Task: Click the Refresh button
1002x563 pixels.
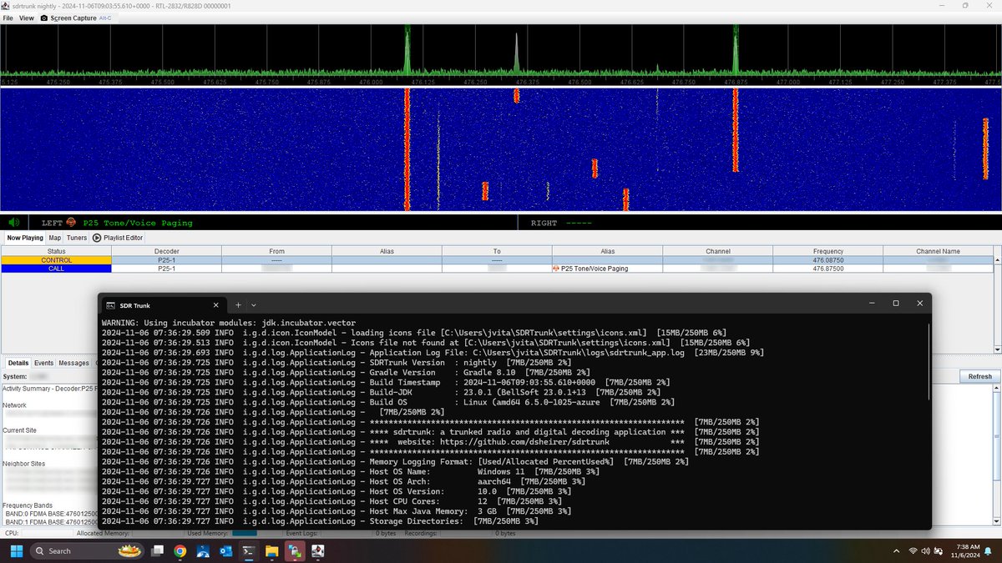Action: 979,376
